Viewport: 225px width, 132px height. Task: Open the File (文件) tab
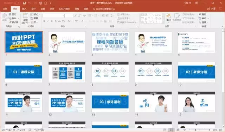click(x=5, y=9)
